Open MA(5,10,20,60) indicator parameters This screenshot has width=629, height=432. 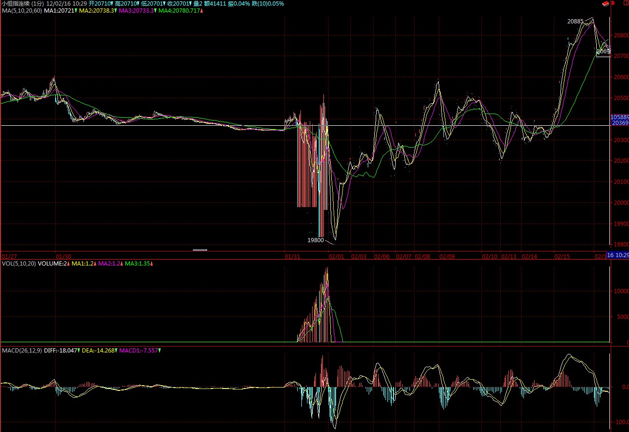[21, 10]
